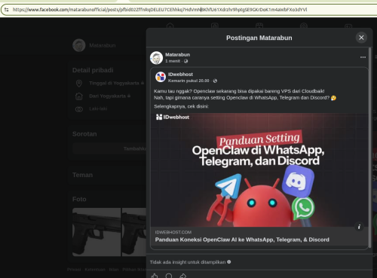
Task: Open the 'Panduan Koneksi OpenClaw AI' link title
Action: click(x=242, y=240)
